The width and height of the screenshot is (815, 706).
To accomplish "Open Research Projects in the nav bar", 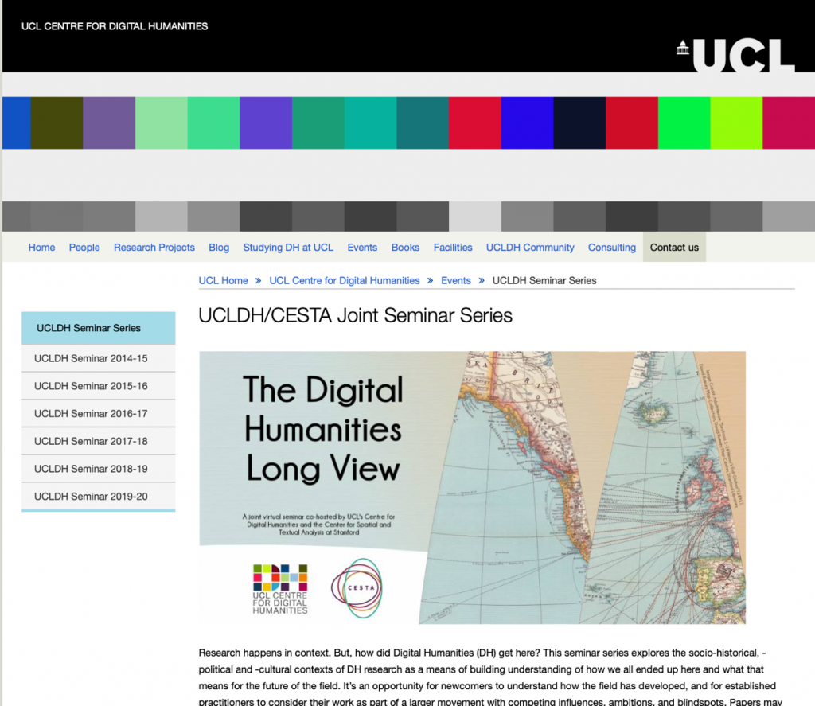I will pyautogui.click(x=154, y=248).
